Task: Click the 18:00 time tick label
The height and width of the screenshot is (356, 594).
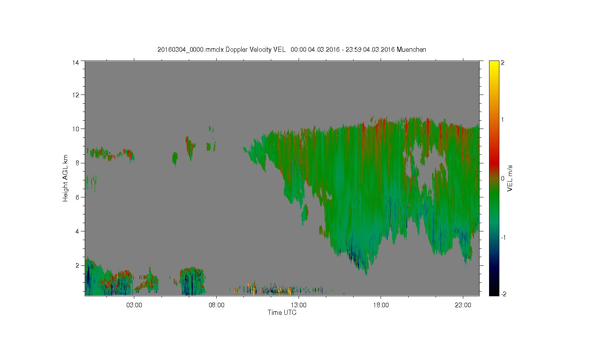Action: click(x=381, y=305)
